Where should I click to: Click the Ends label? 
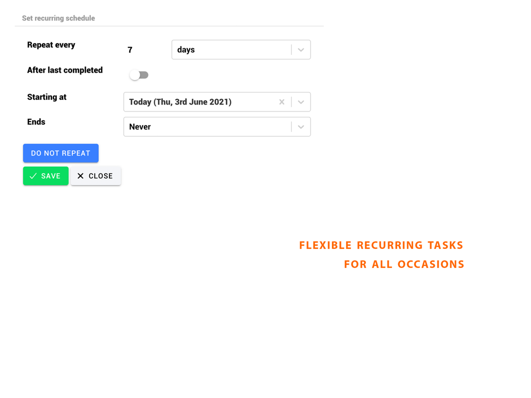[36, 122]
